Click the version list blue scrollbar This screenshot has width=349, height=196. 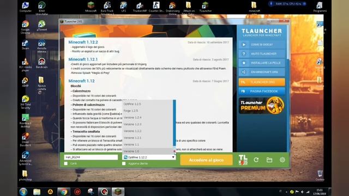[x=174, y=123]
